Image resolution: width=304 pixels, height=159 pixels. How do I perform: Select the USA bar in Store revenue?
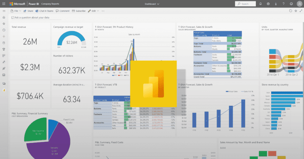click(x=287, y=93)
